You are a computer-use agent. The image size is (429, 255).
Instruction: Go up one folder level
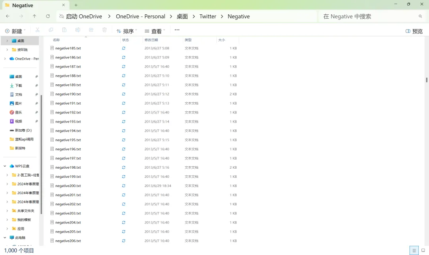tap(35, 16)
